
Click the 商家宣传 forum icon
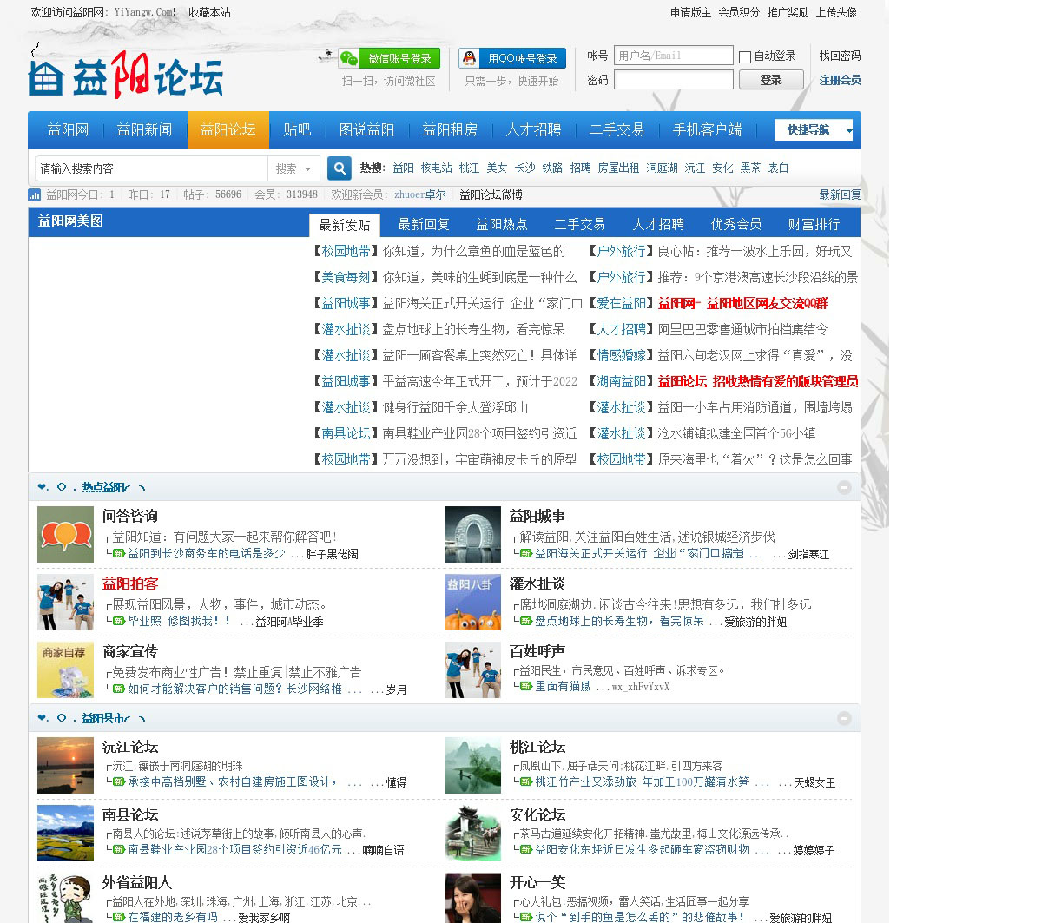click(x=65, y=669)
